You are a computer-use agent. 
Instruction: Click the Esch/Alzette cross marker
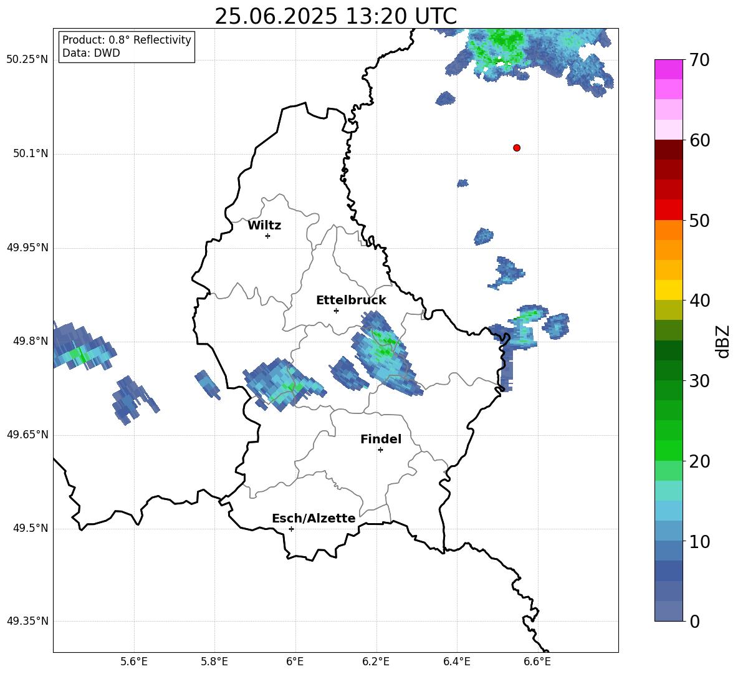(291, 529)
